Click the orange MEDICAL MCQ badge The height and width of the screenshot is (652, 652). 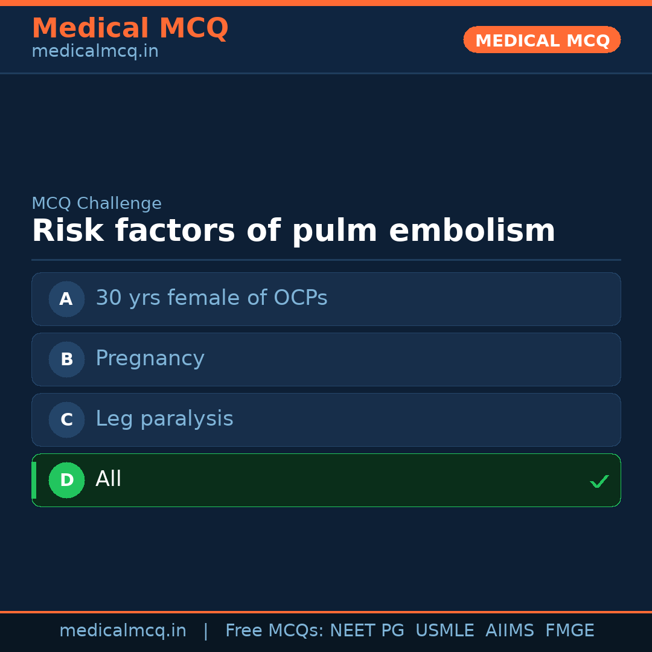(542, 40)
